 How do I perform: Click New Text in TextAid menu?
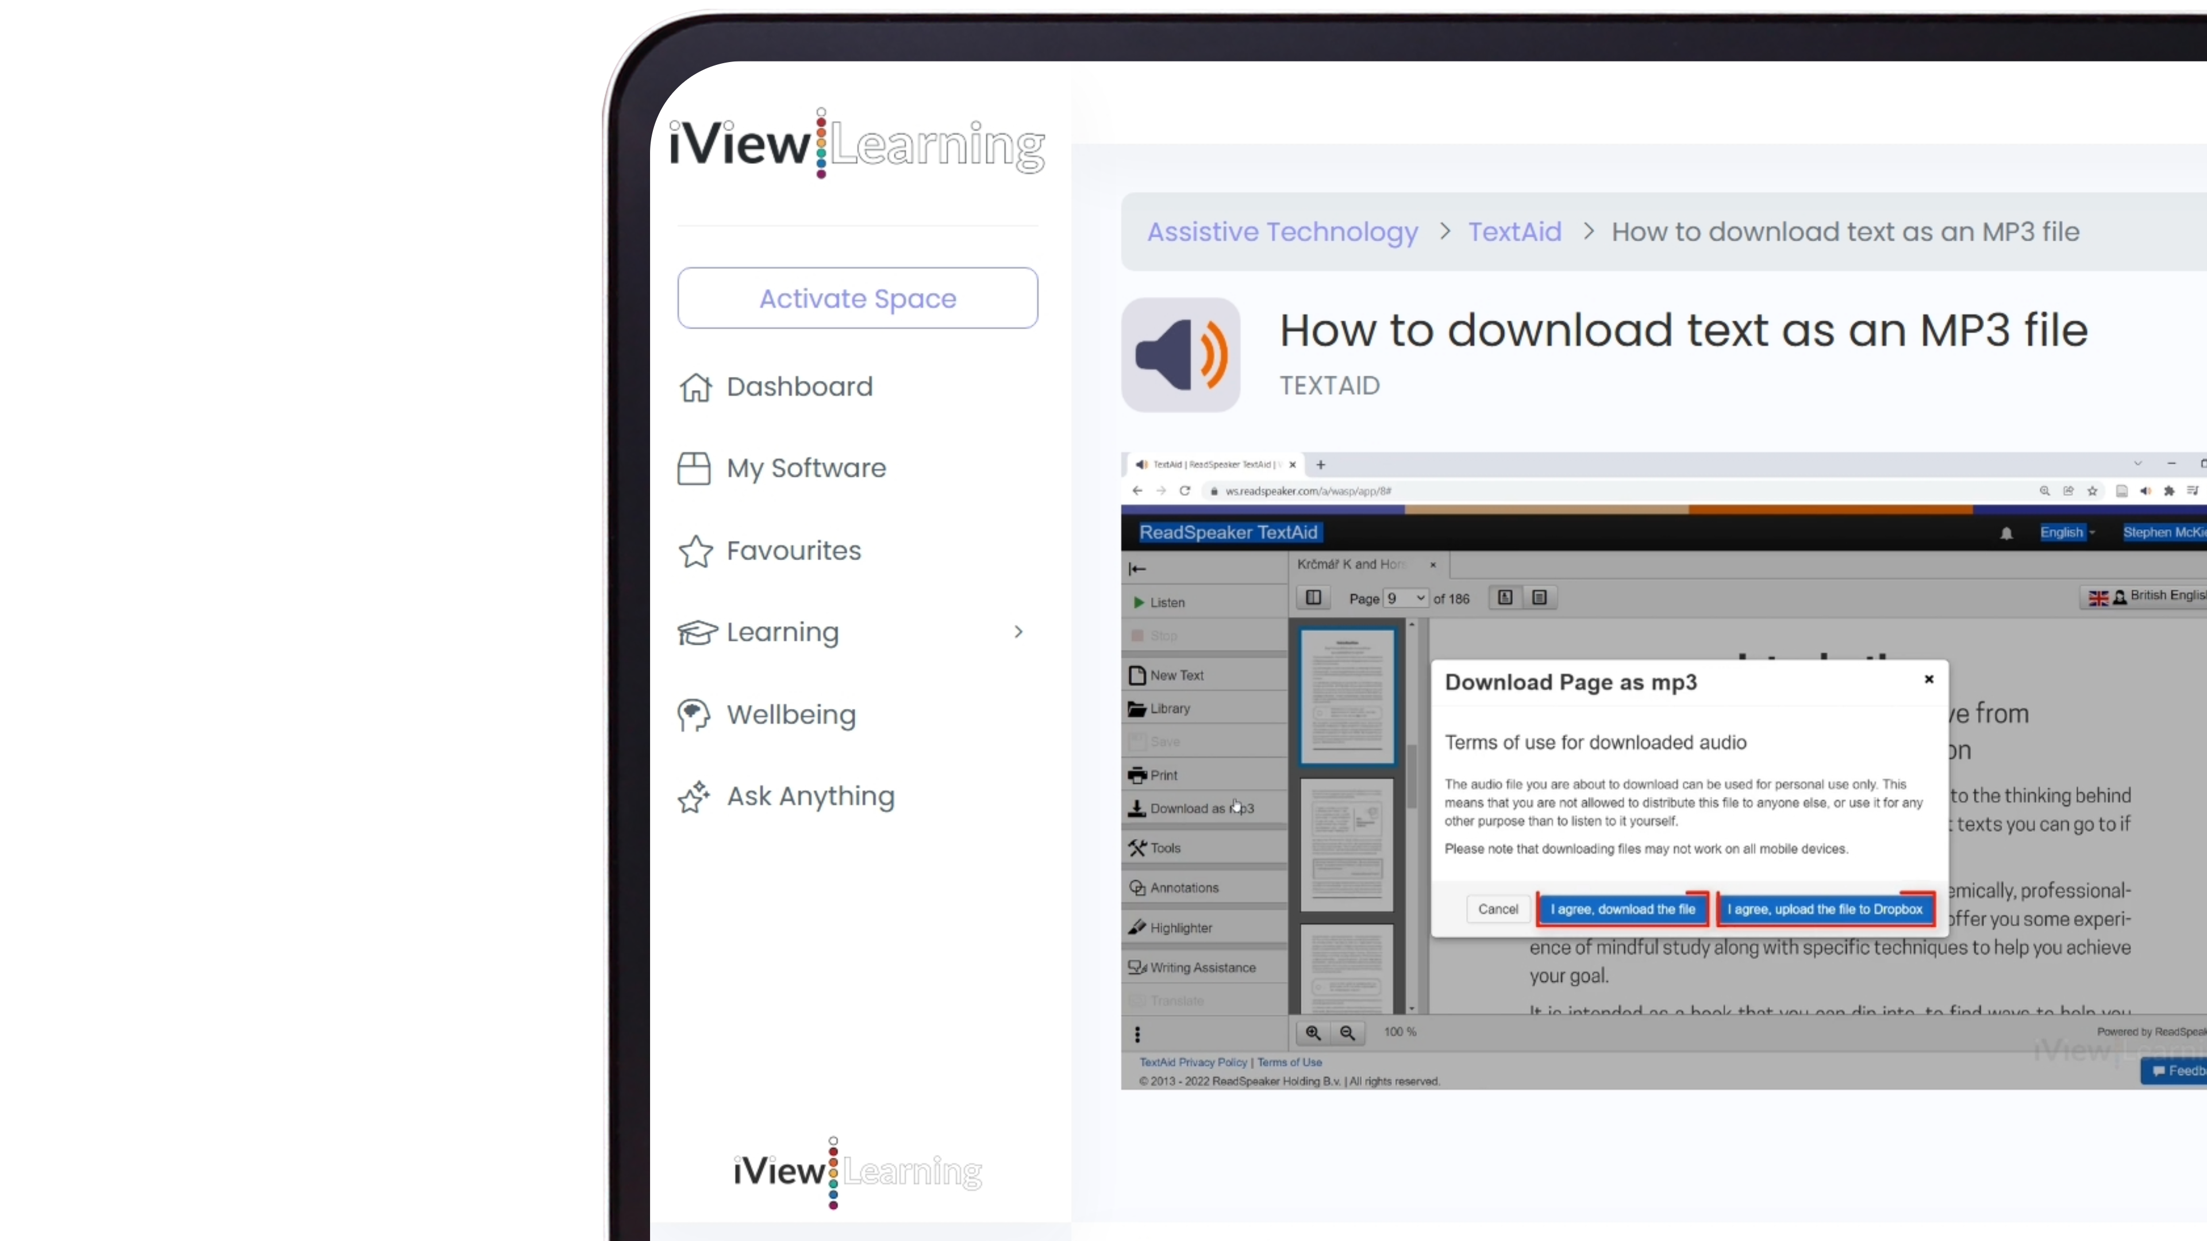[1204, 676]
